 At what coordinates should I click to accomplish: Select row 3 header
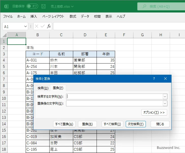pyautogui.click(x=4, y=54)
